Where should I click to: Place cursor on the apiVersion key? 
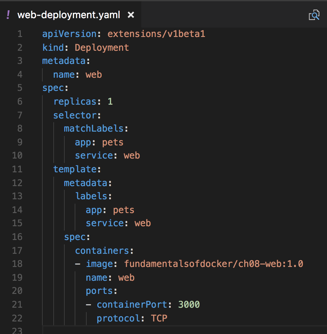tap(69, 34)
